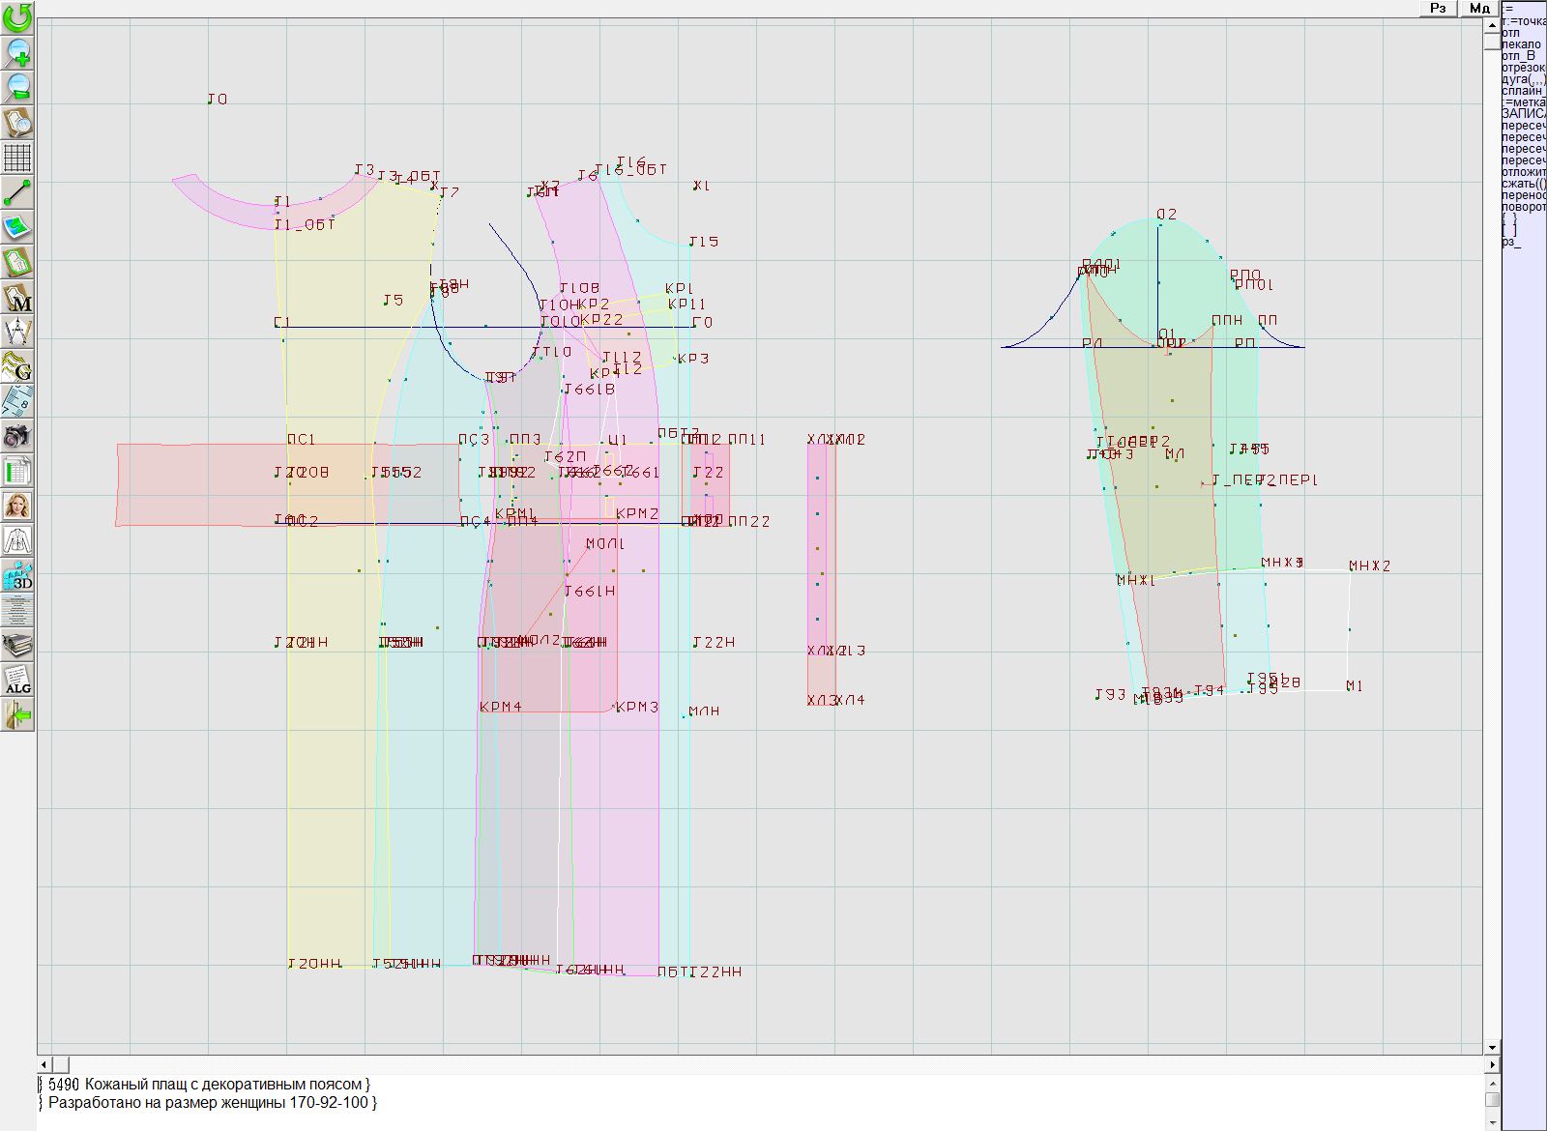1547x1131 pixels.
Task: Open the ALG algorithm document
Action: tap(17, 681)
